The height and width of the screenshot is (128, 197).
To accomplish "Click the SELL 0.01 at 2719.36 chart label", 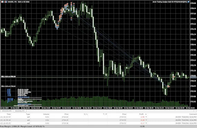I will (8, 77).
